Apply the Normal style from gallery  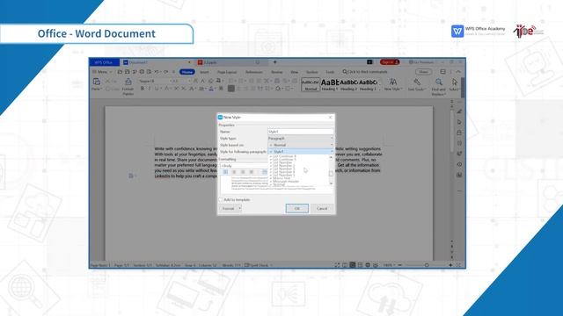tap(311, 84)
